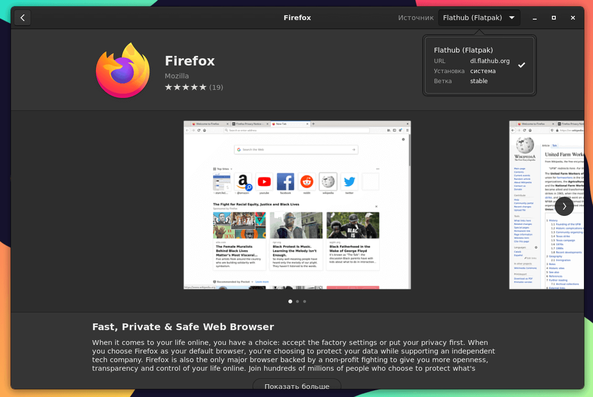Select the second screenshot page dot
593x397 pixels.
click(297, 301)
